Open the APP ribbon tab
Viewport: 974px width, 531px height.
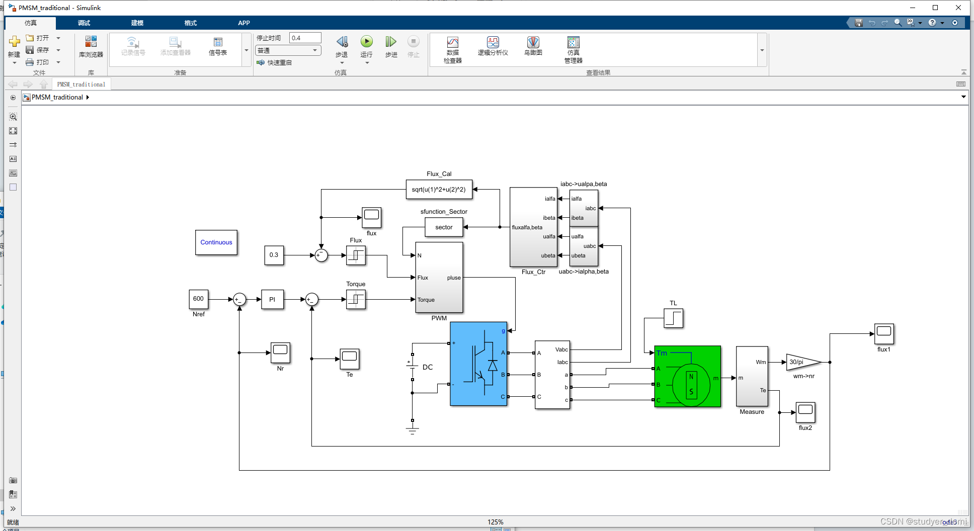[244, 23]
